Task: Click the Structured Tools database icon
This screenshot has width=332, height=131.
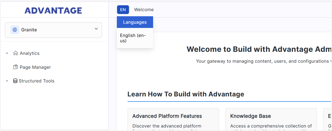Action: coord(15,81)
